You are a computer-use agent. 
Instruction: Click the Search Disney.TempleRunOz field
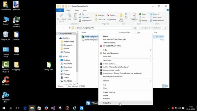(x=153, y=28)
